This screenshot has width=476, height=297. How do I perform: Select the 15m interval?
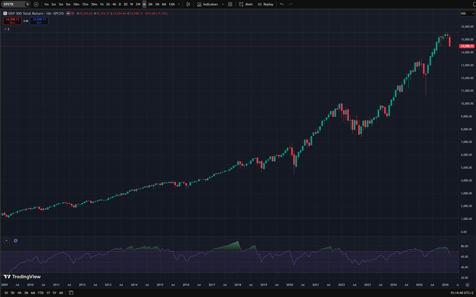coord(85,4)
